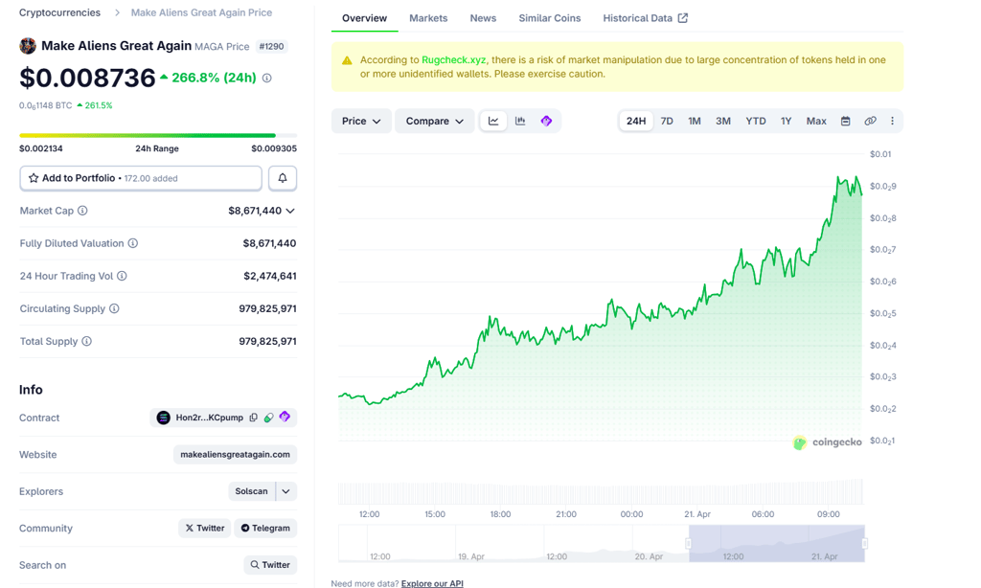The width and height of the screenshot is (981, 588).
Task: Open the X Twitter community link
Action: [205, 528]
